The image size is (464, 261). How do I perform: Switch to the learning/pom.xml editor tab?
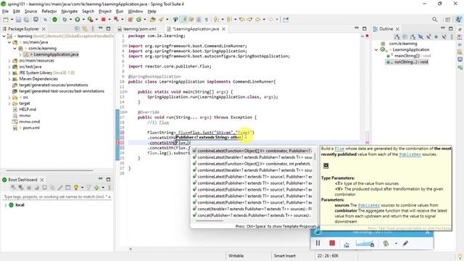pyautogui.click(x=140, y=29)
